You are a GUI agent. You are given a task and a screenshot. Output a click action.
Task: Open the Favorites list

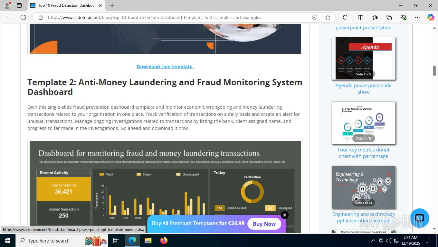click(375, 17)
